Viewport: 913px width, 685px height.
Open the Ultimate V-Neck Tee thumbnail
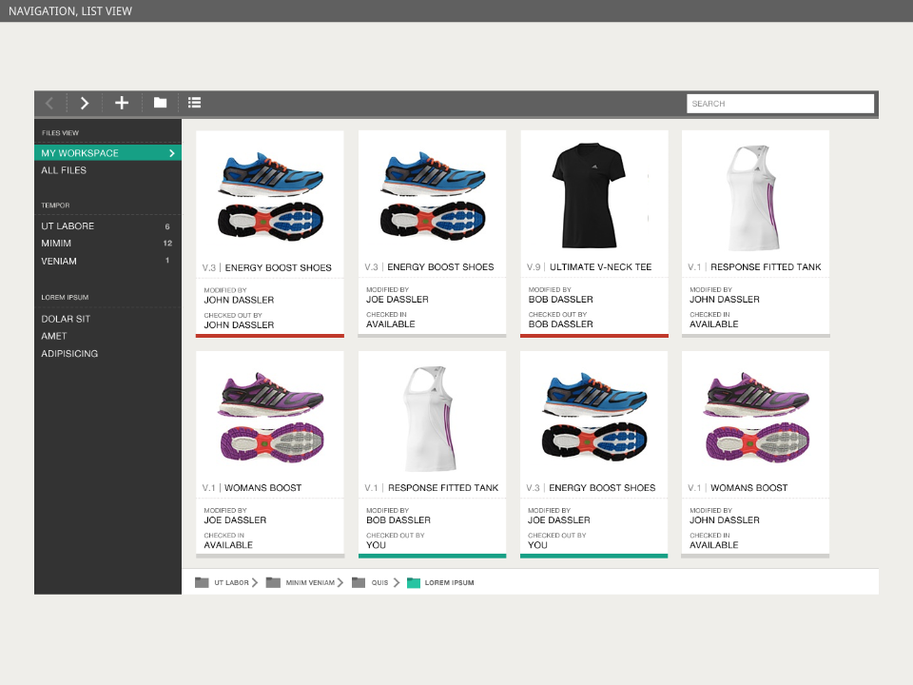point(588,196)
